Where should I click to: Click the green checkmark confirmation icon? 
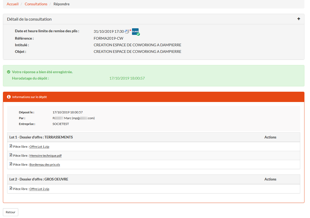pos(9,72)
